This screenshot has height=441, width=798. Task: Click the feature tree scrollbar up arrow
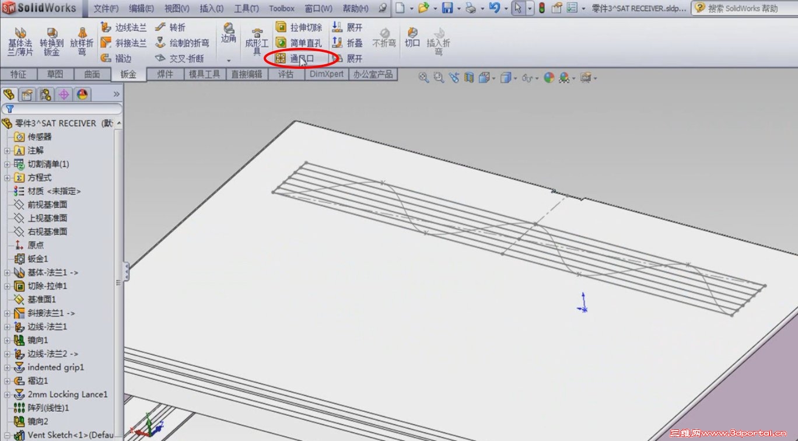pos(119,123)
